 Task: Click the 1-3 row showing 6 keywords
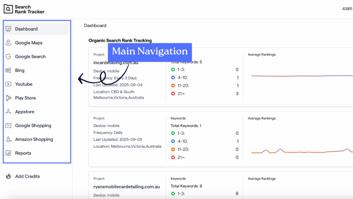[x=205, y=193]
